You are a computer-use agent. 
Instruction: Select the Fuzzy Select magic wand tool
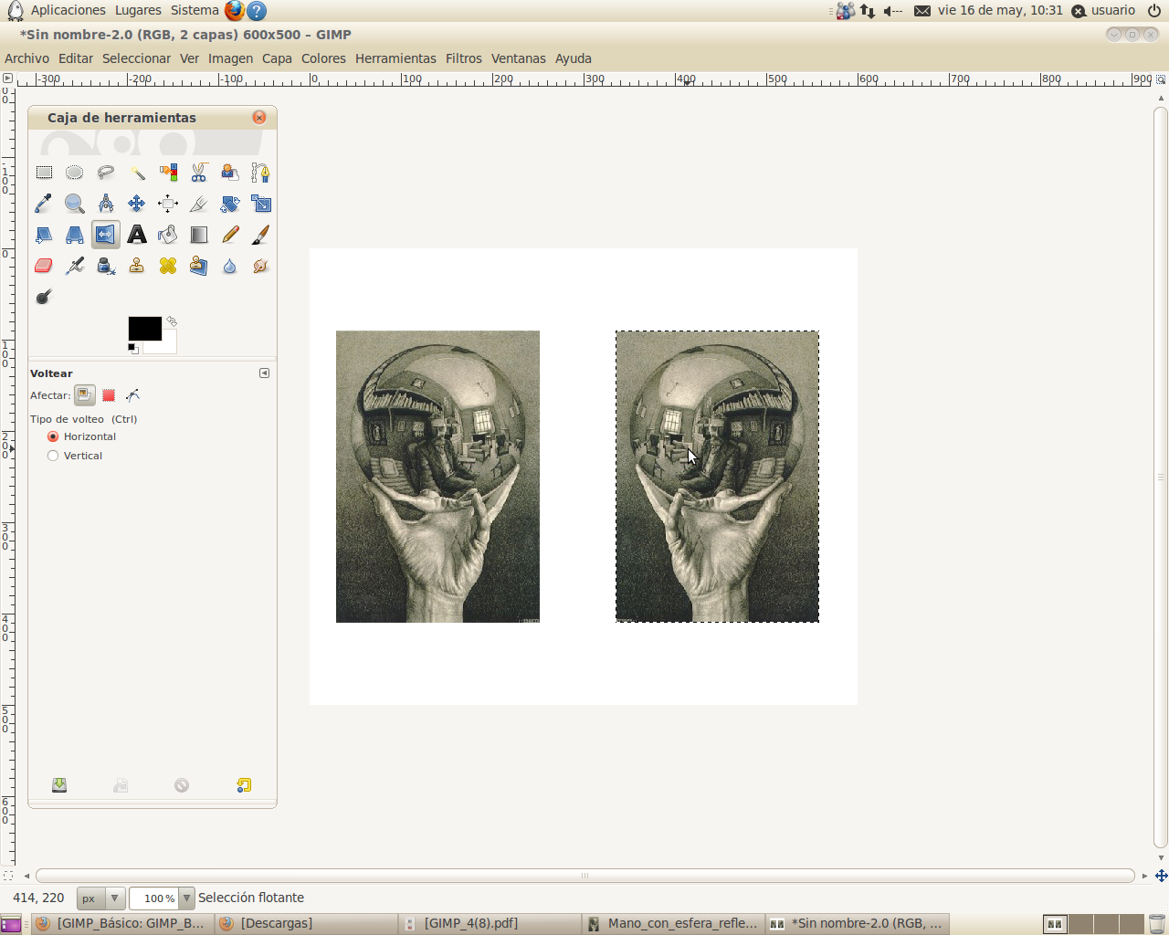point(136,172)
